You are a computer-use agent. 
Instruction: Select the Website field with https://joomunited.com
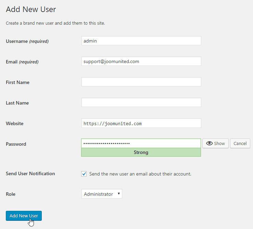[x=141, y=123]
